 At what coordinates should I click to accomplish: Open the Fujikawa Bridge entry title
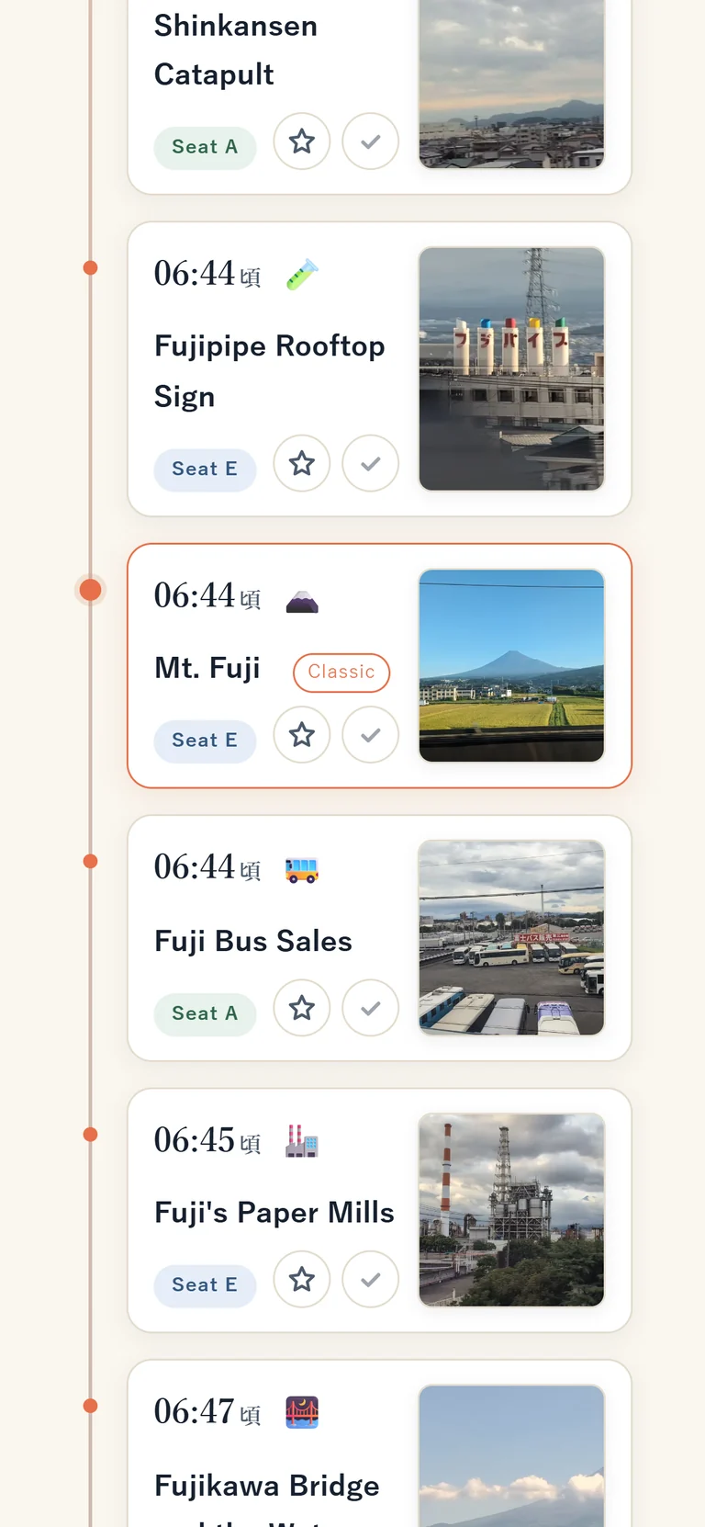click(267, 1486)
